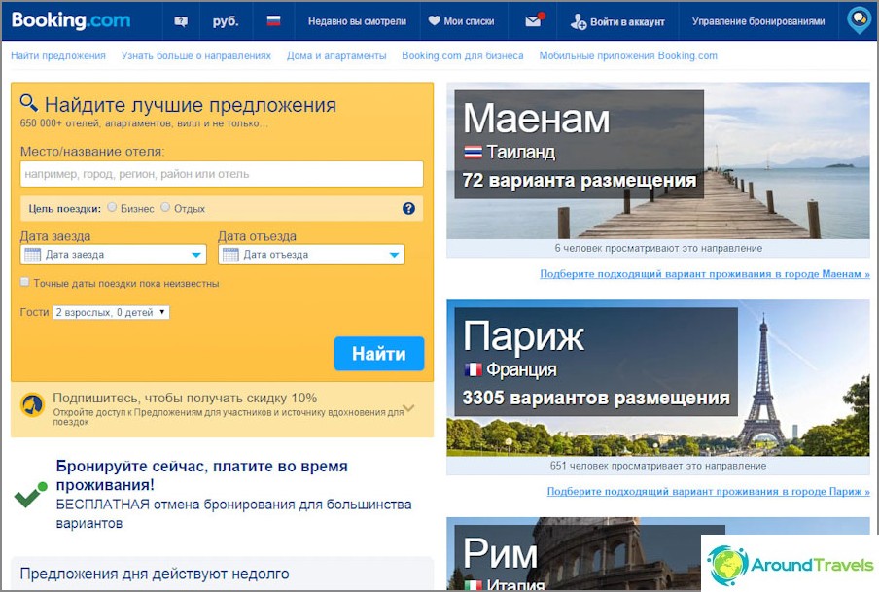The image size is (879, 592).
Task: Open the envelope messages icon
Action: tap(534, 21)
